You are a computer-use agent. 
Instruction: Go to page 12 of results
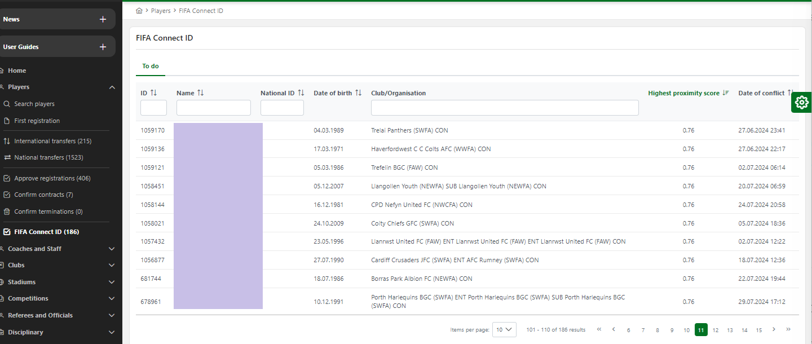click(x=715, y=330)
